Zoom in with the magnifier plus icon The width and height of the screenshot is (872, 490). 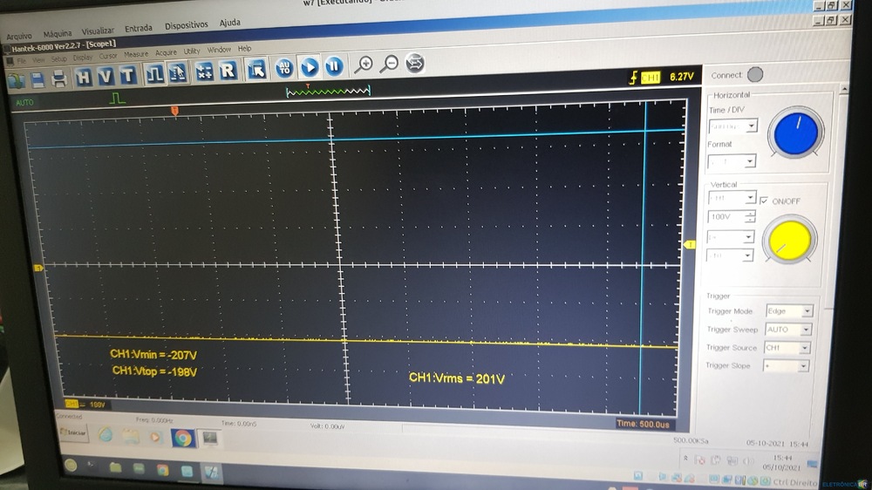click(x=364, y=65)
